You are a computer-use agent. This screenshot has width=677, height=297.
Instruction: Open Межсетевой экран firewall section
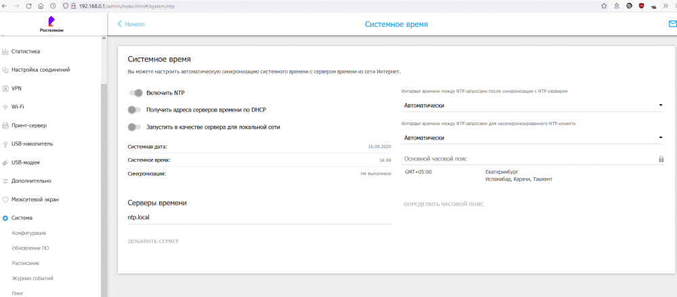coord(35,200)
